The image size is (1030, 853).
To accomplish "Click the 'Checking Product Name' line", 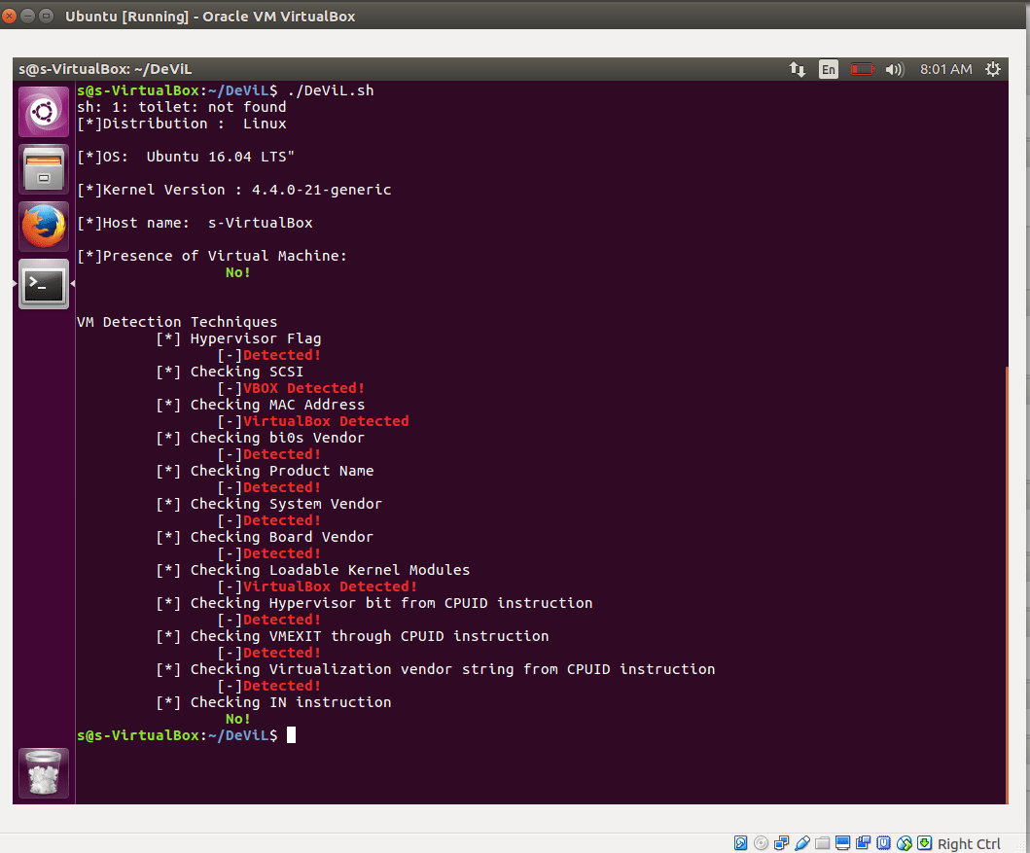I will (x=265, y=471).
